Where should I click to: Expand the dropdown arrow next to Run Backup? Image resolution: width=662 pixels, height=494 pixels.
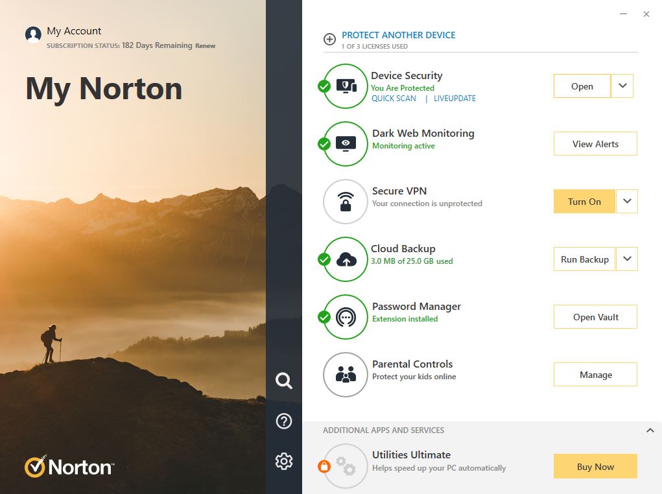pos(627,259)
